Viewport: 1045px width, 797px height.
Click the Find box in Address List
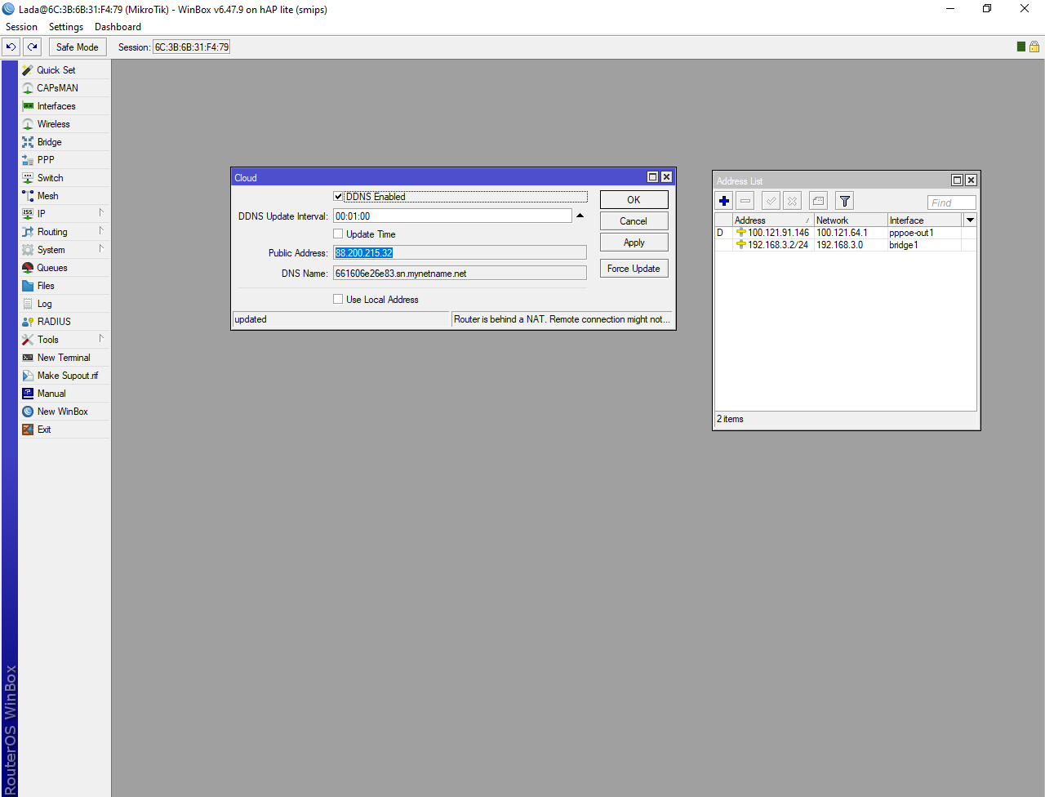[952, 203]
